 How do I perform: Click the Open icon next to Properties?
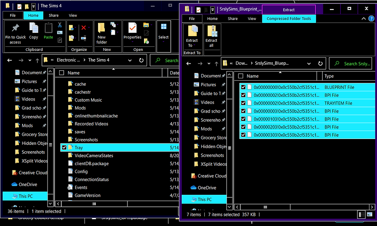[x=146, y=25]
